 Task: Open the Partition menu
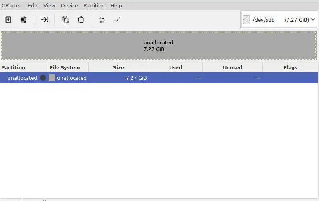coord(94,5)
